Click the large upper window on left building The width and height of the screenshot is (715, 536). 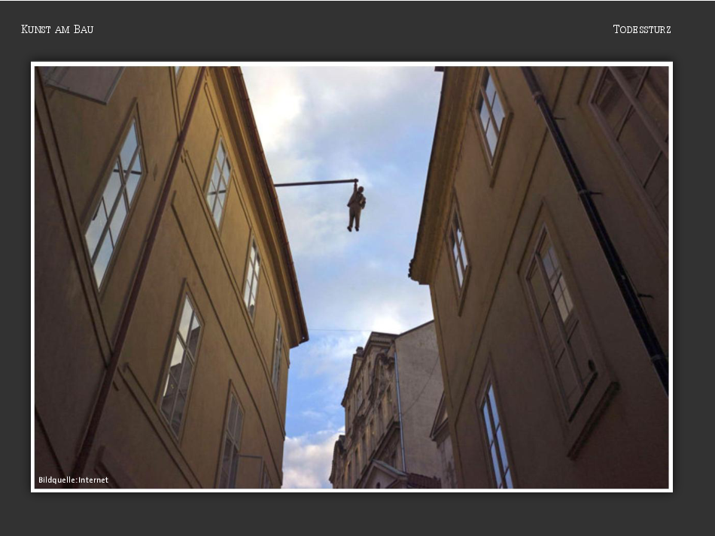coord(114,203)
